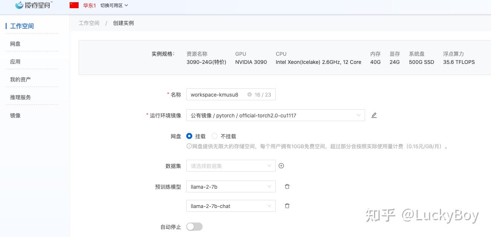The image size is (491, 237).
Task: Open the llama-2-7b-chat model dropdown
Action: pos(231,206)
